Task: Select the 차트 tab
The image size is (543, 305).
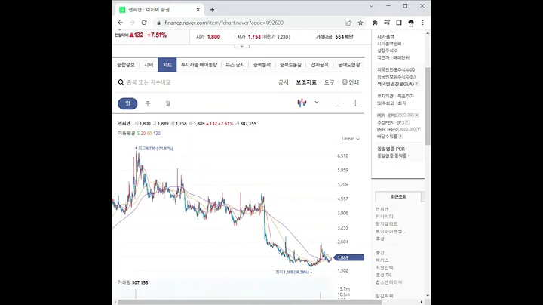Action: pos(167,65)
